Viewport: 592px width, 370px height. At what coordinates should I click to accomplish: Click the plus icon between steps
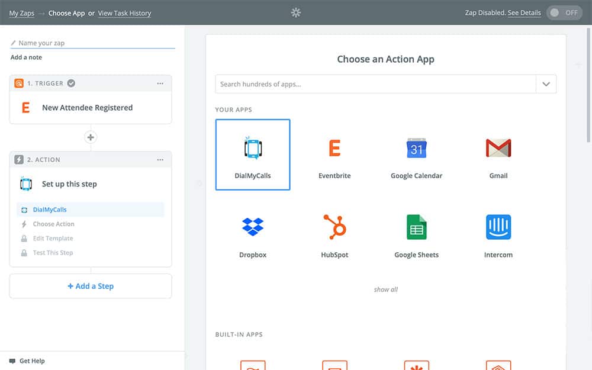(x=91, y=137)
